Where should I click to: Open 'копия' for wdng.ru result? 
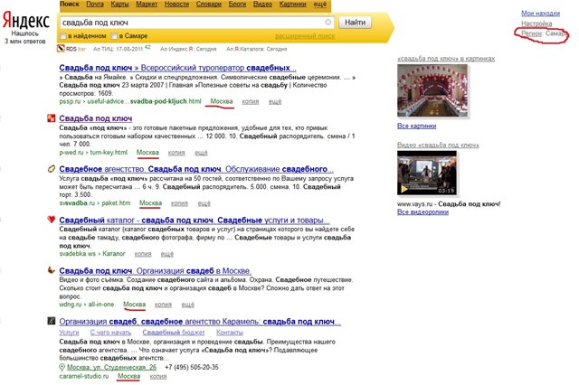(163, 305)
